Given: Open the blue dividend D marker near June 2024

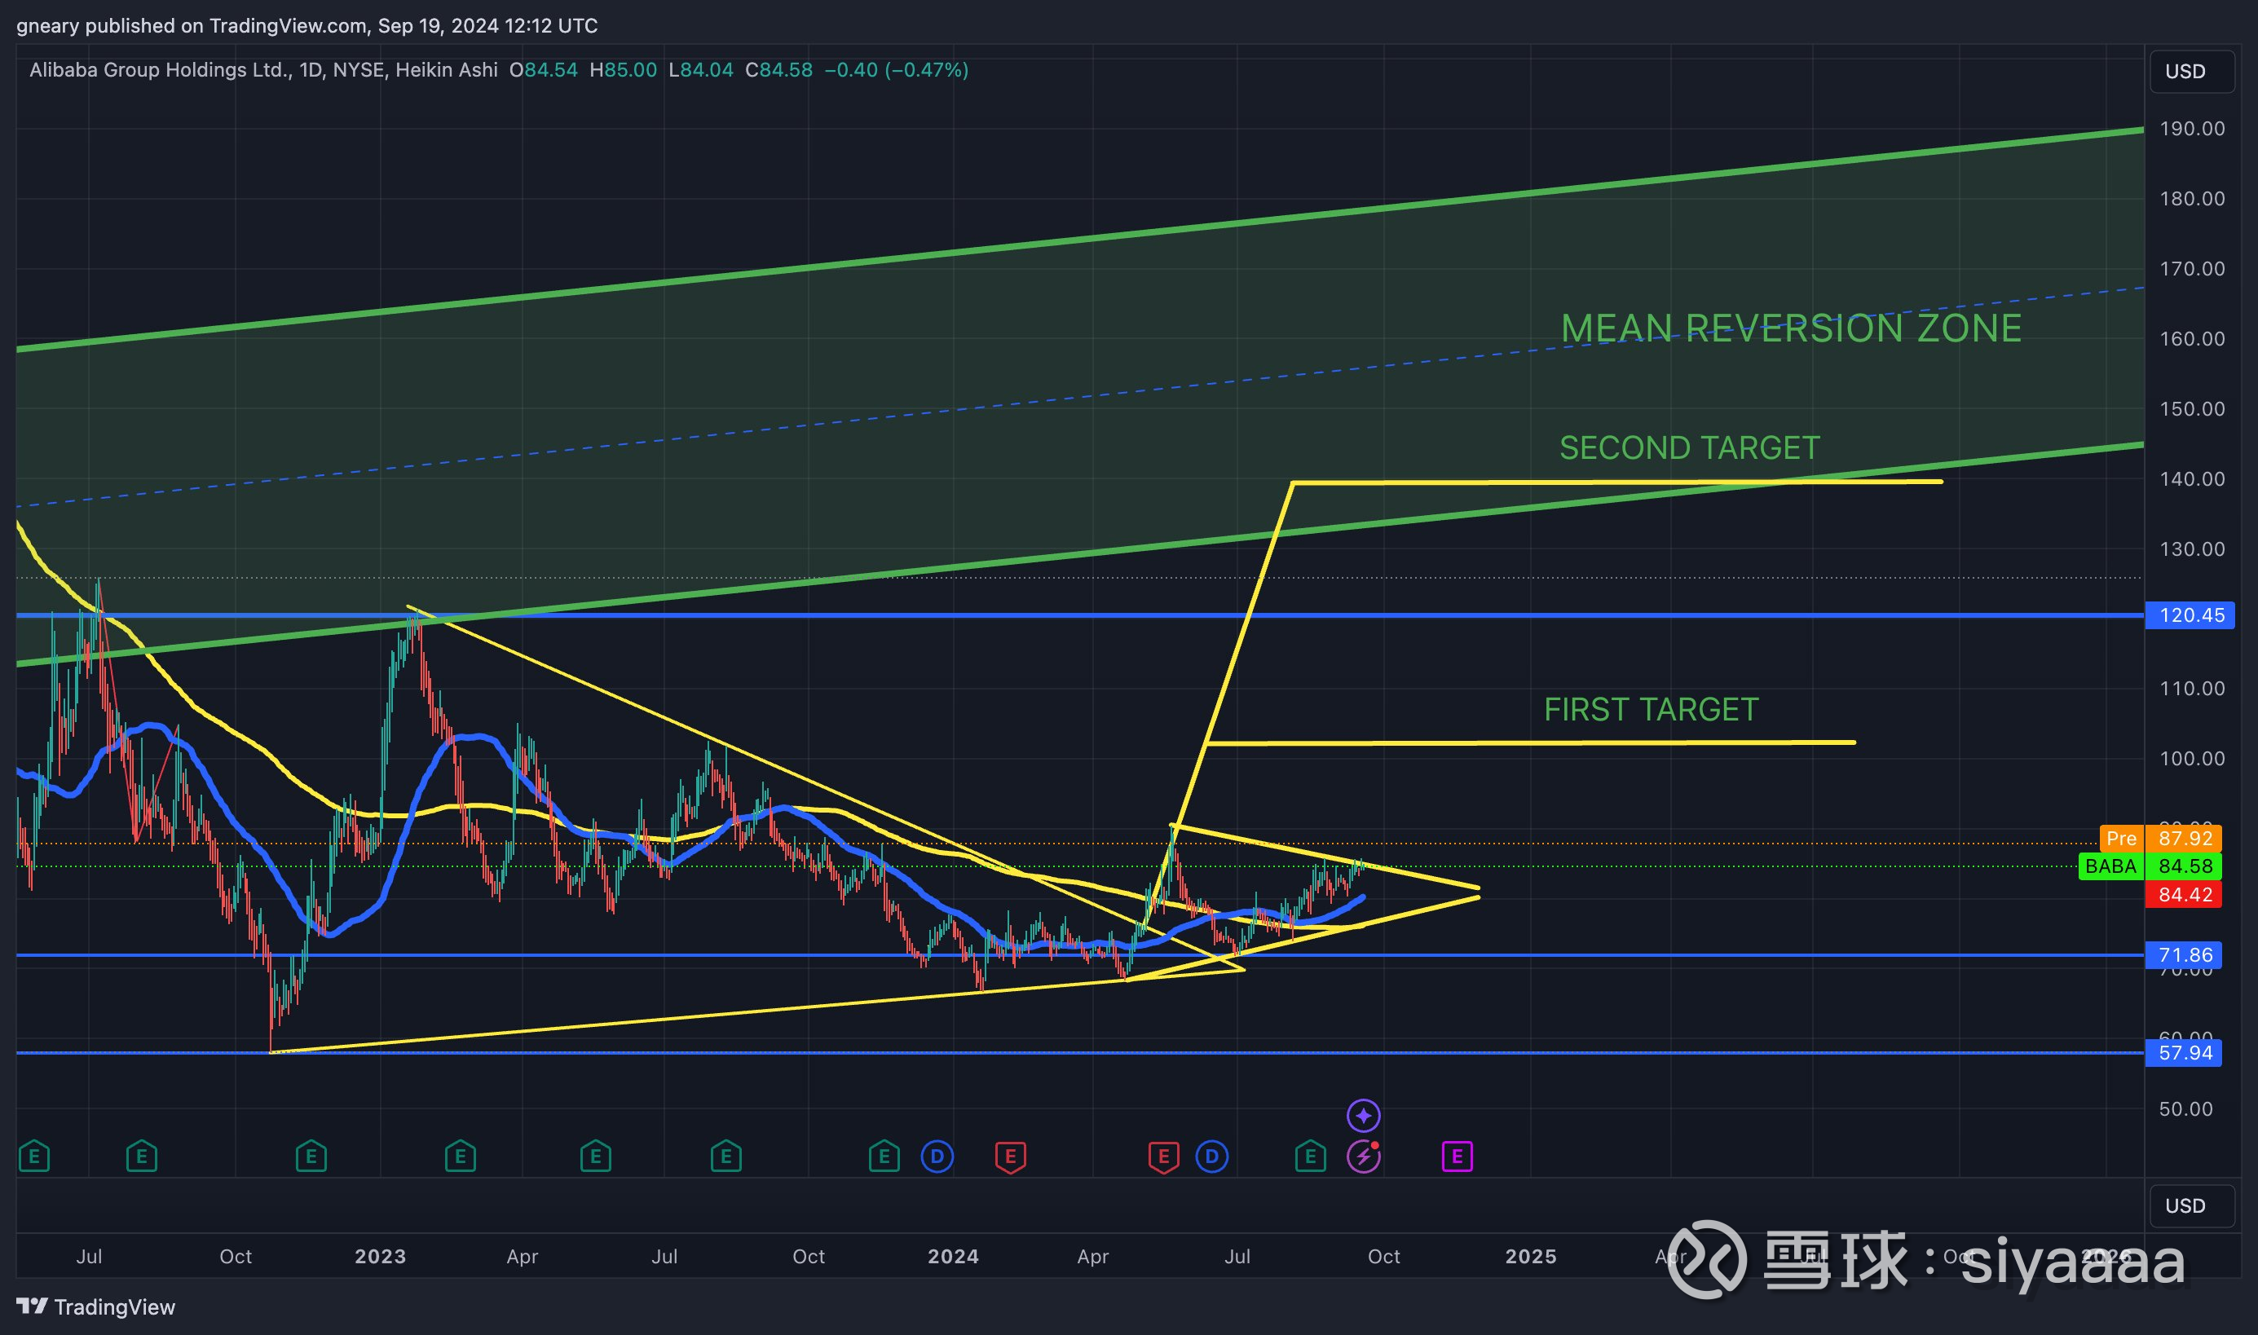Looking at the screenshot, I should [1212, 1156].
